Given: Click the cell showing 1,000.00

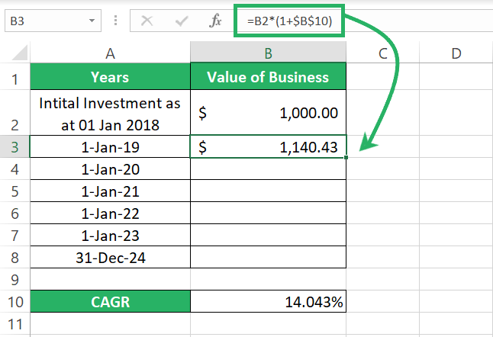Looking at the screenshot, I should [x=268, y=113].
